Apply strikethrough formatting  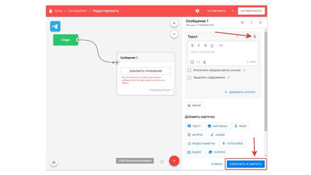point(206,46)
